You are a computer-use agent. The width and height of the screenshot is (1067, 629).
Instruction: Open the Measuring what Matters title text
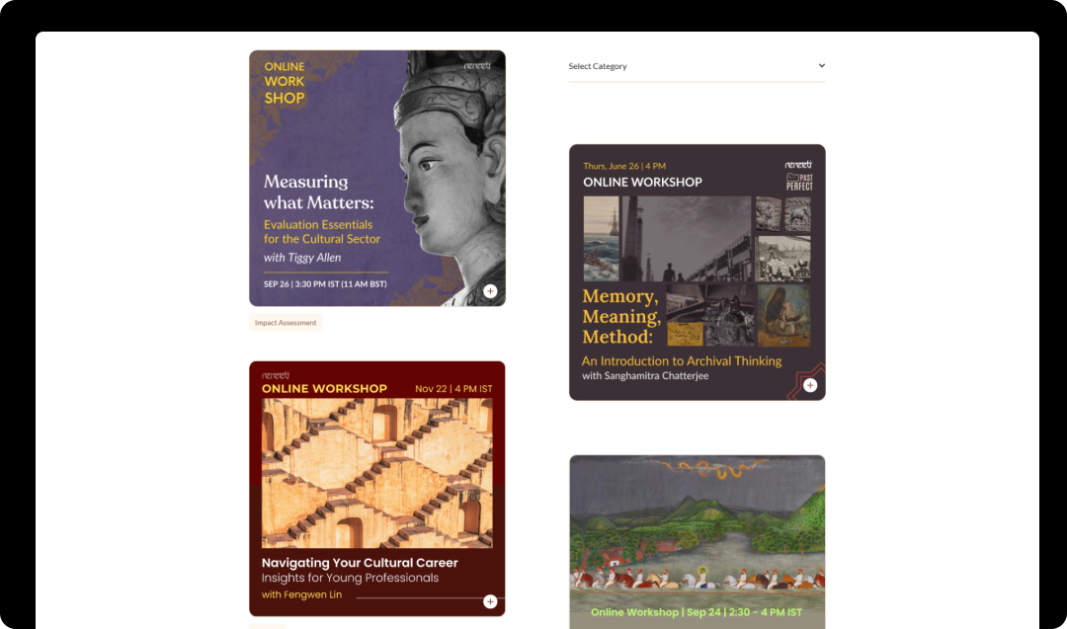pyautogui.click(x=318, y=192)
